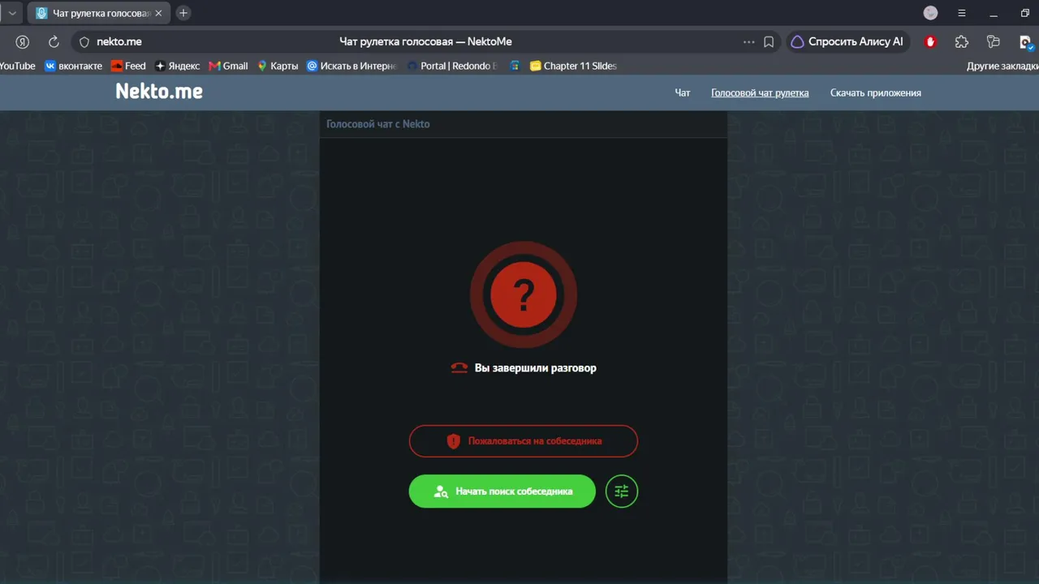Open the YouTube bookmark
This screenshot has height=584, width=1039.
(x=18, y=66)
